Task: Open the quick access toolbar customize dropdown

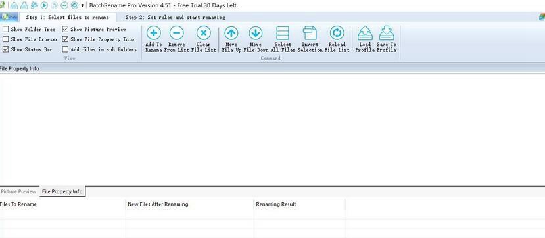Action: tap(83, 5)
